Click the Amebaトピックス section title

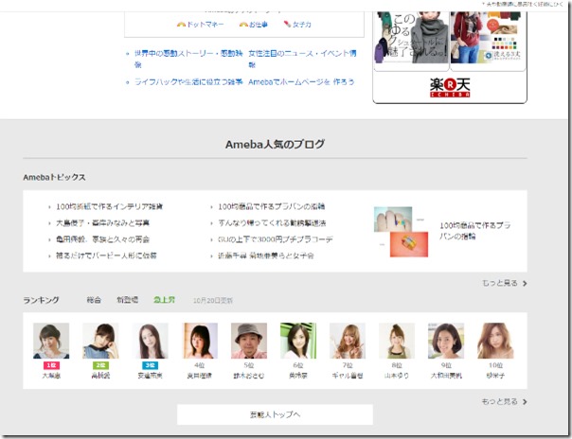(x=54, y=178)
